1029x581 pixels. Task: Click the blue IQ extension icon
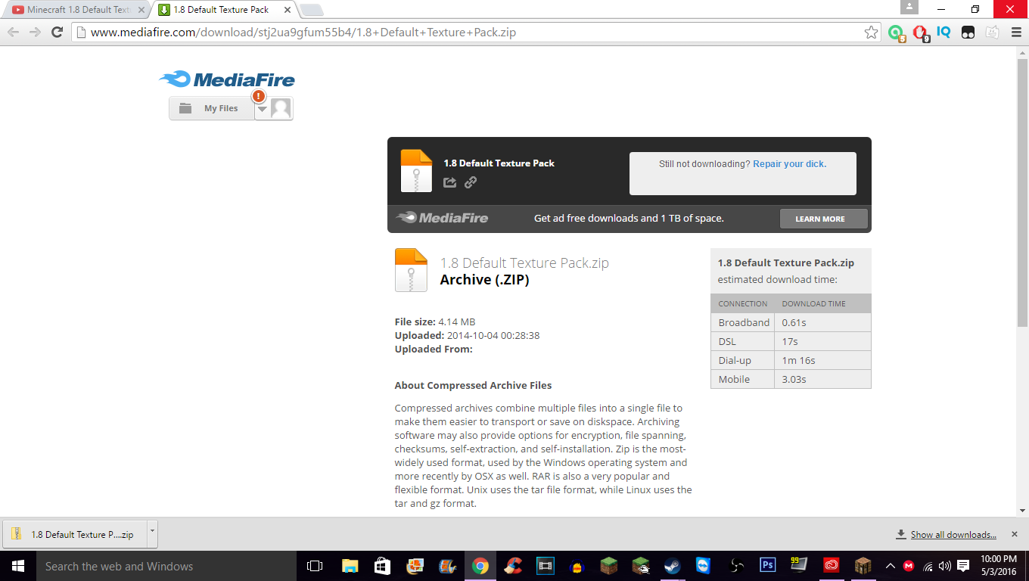pyautogui.click(x=944, y=32)
